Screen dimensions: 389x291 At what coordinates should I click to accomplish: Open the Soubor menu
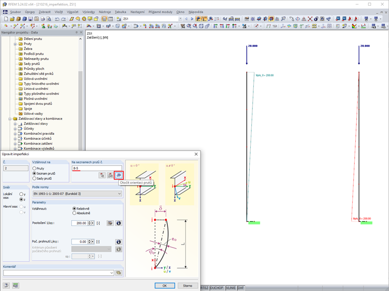(x=15, y=12)
